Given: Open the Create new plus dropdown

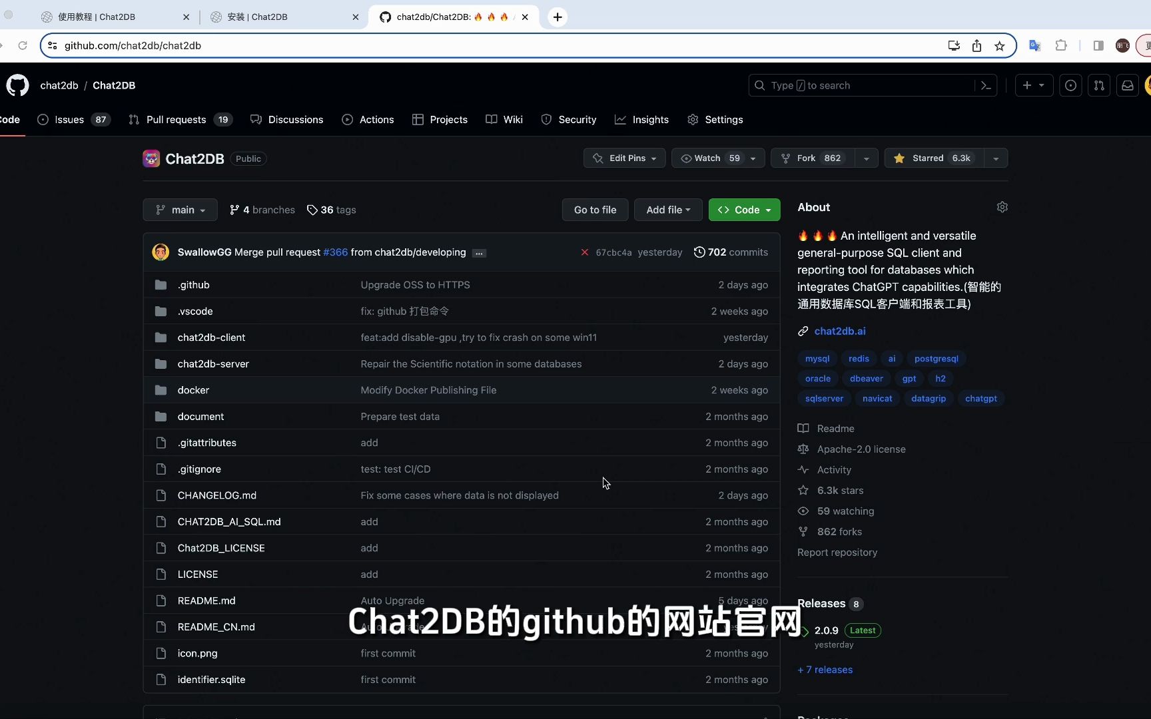Looking at the screenshot, I should [x=1034, y=85].
